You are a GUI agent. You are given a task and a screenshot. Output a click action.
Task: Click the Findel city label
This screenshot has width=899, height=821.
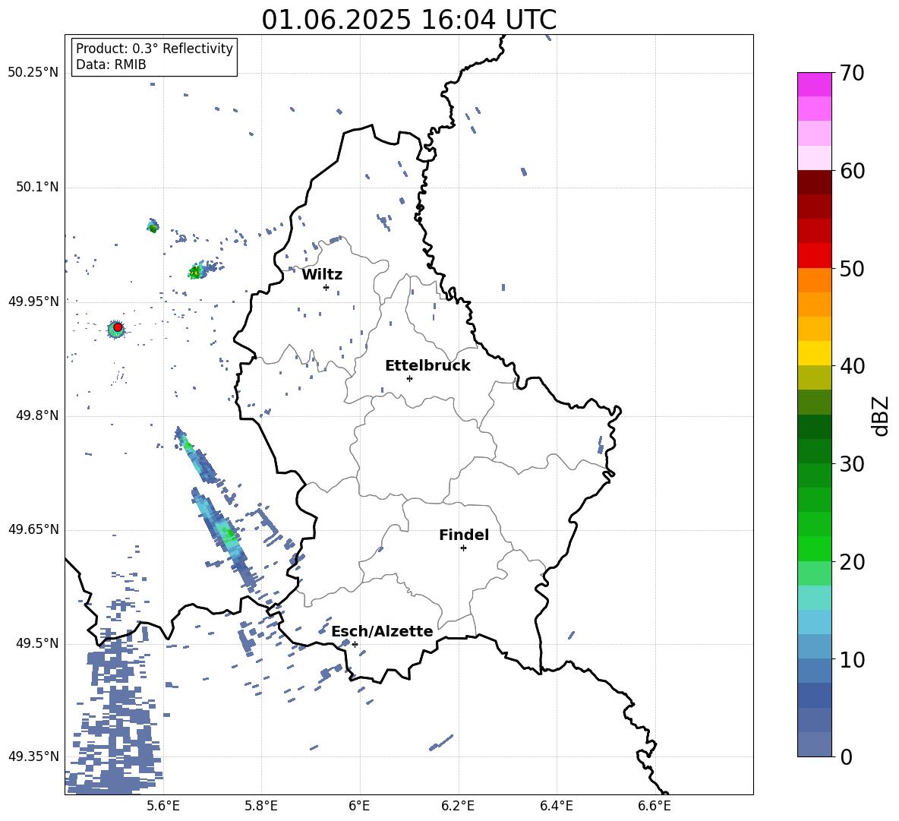[x=464, y=535]
